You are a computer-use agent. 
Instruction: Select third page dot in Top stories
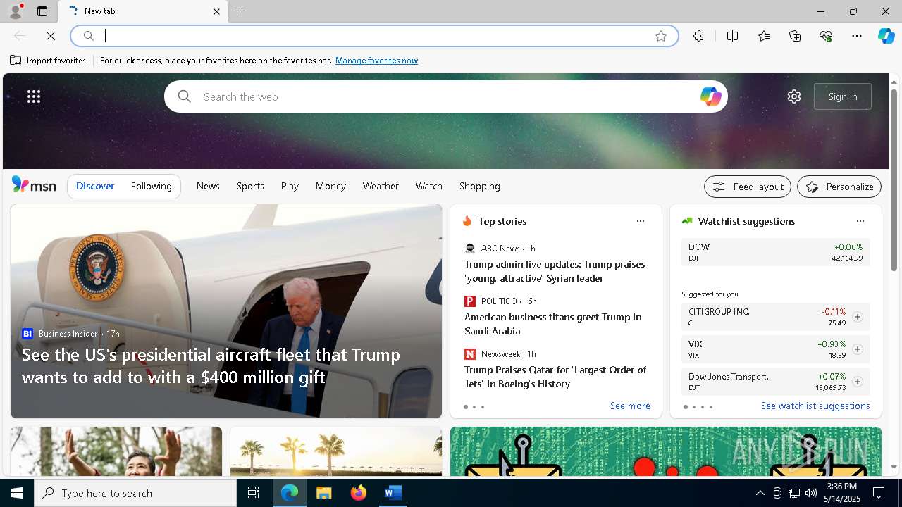pyautogui.click(x=483, y=407)
